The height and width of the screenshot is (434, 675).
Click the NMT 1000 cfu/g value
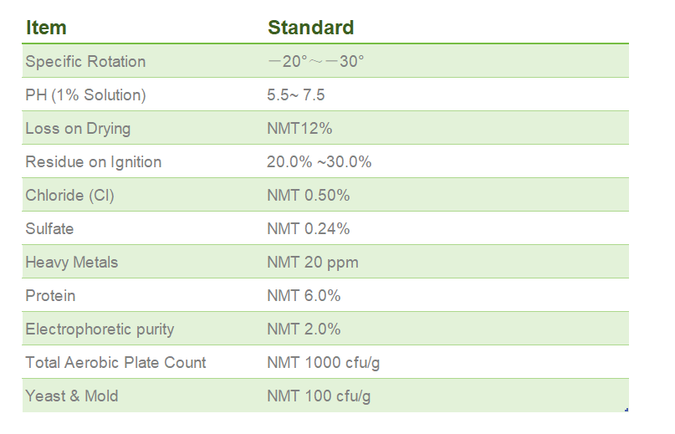pyautogui.click(x=324, y=363)
